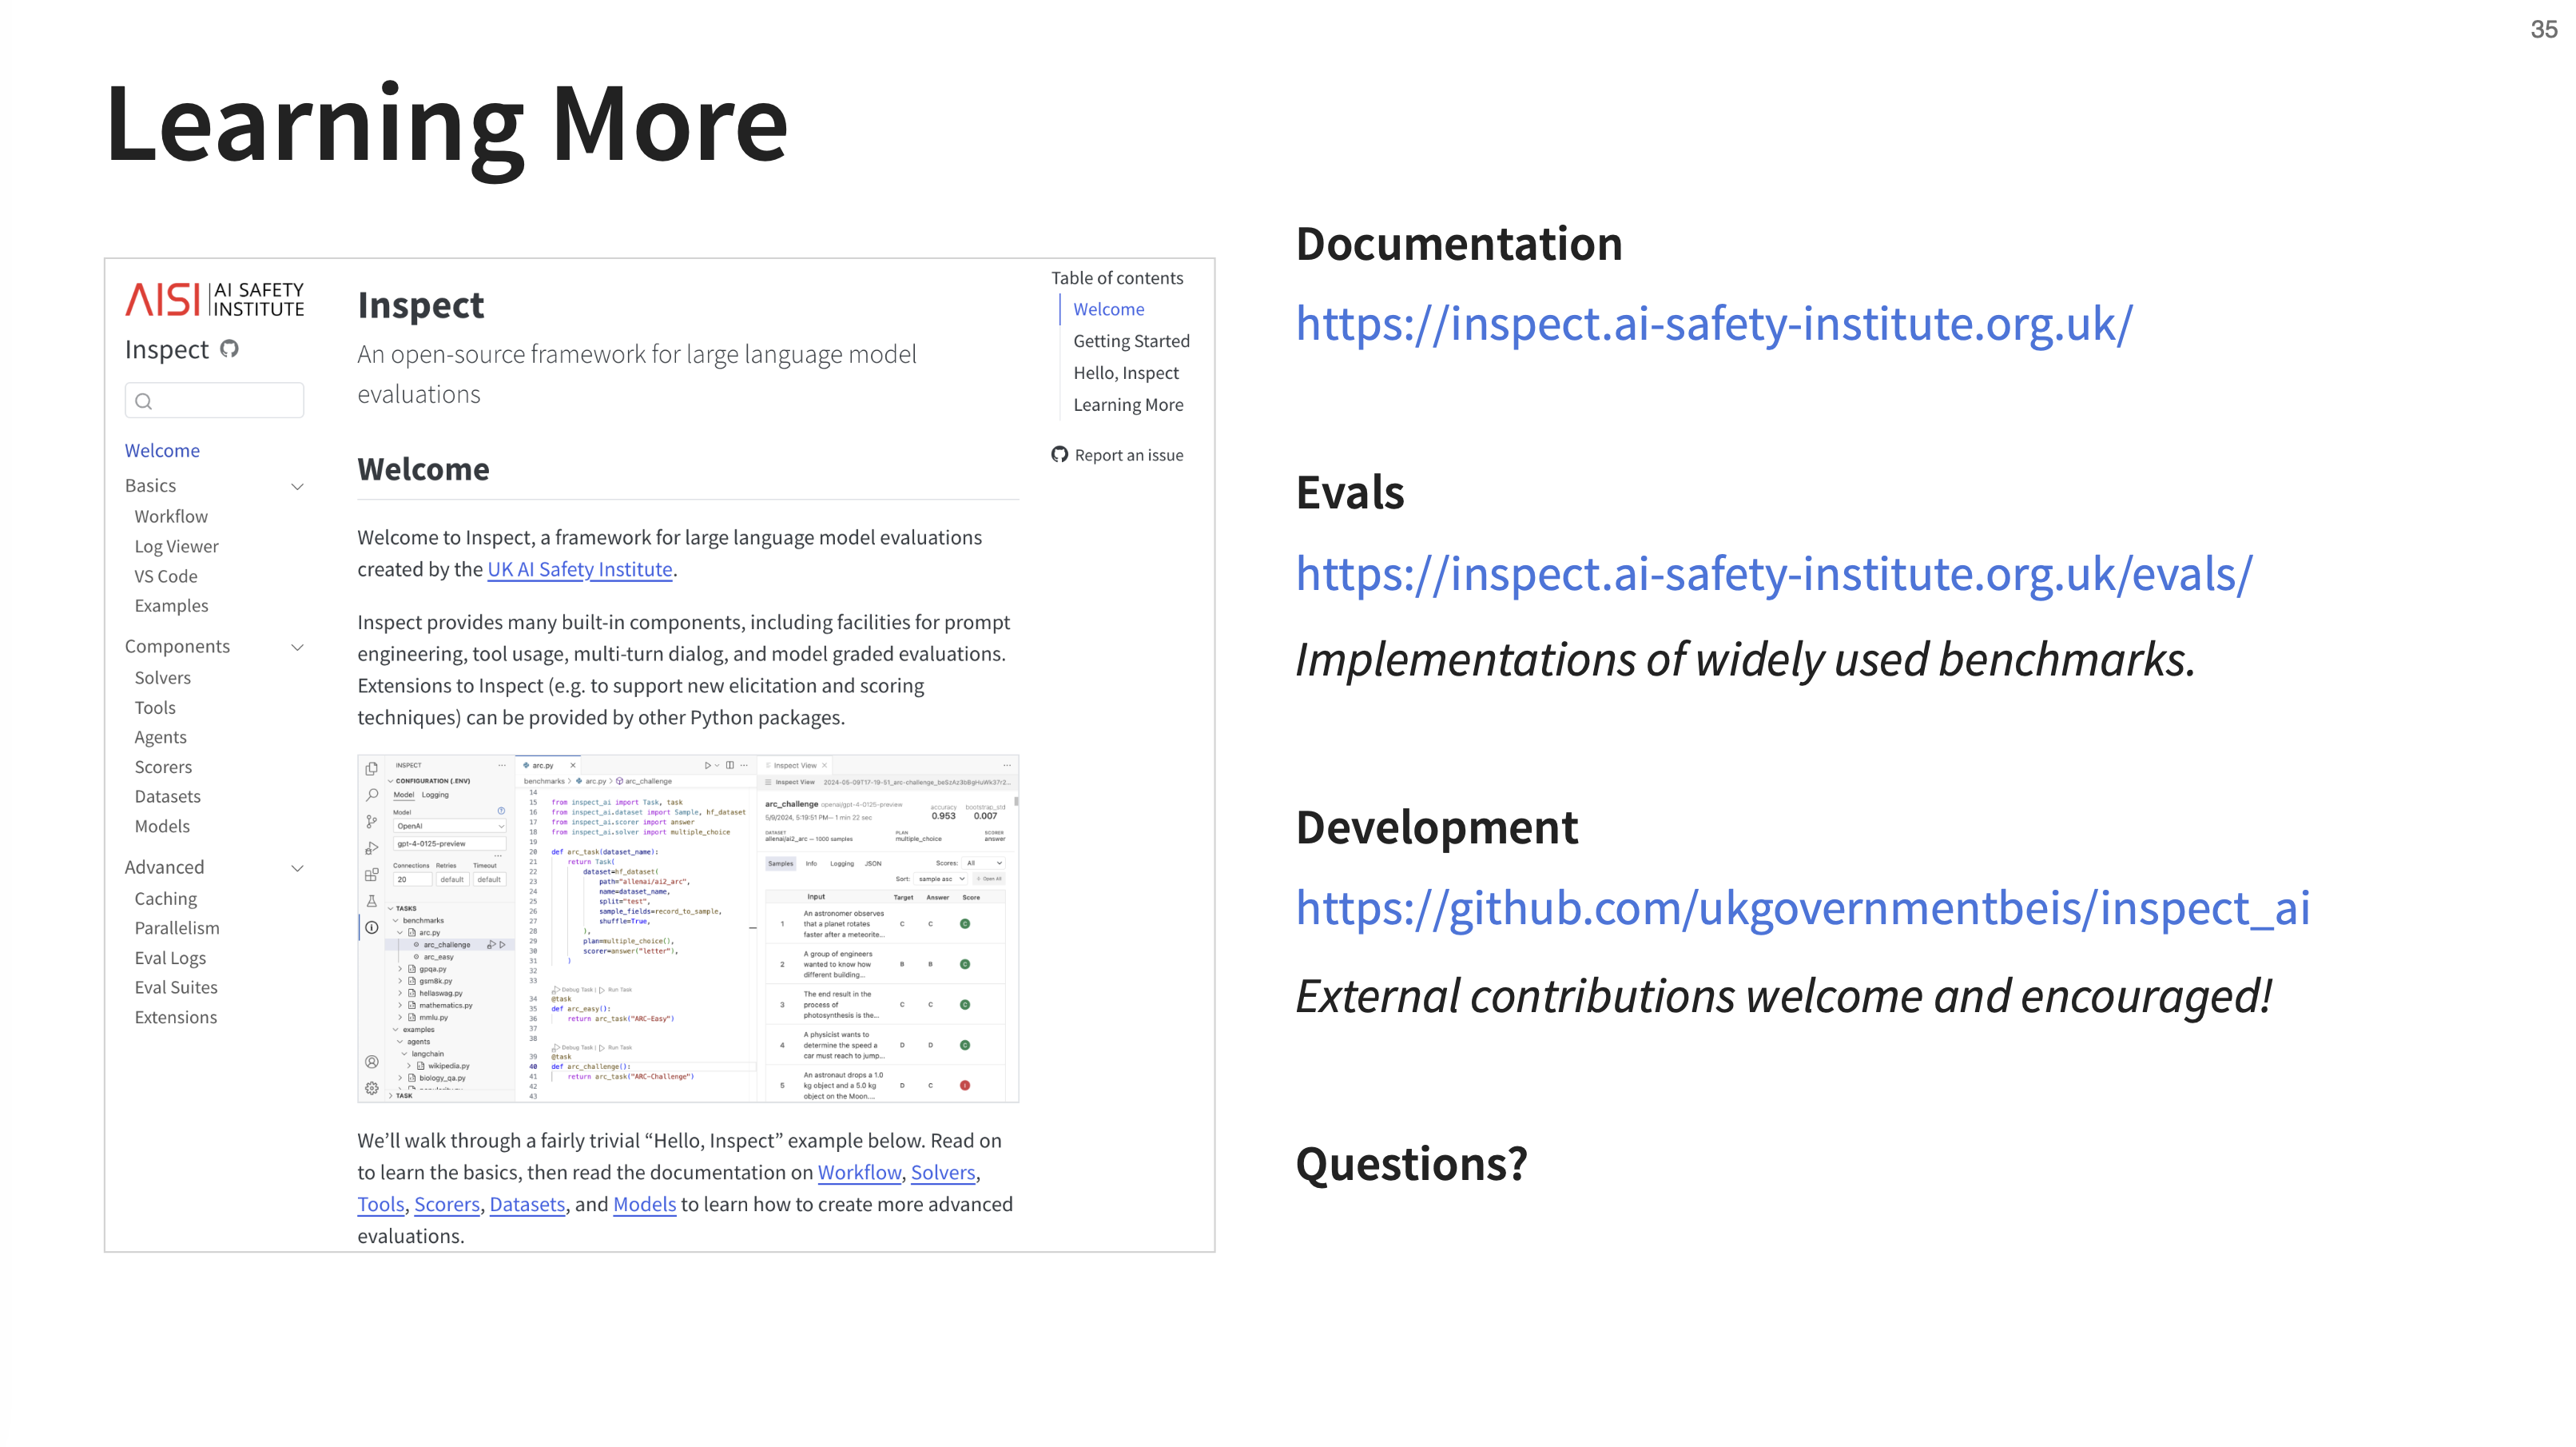Open Solvers in the sidebar

(162, 677)
